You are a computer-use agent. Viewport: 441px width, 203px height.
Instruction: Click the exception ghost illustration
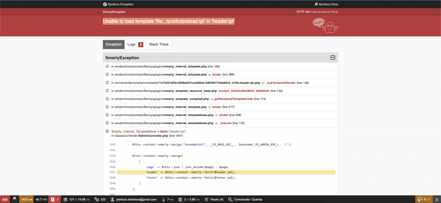pyautogui.click(x=325, y=26)
